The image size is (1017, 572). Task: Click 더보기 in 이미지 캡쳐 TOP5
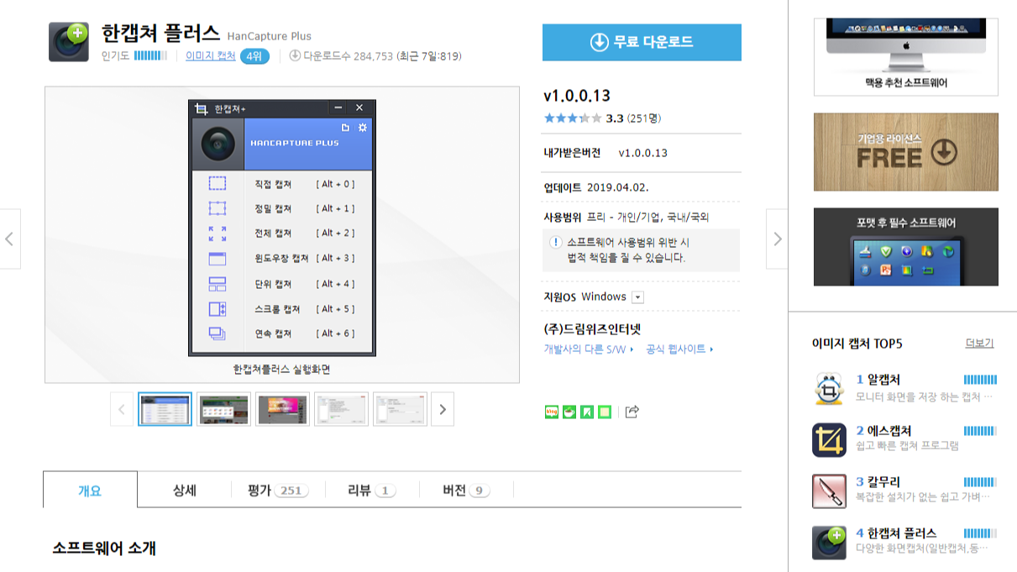(x=979, y=344)
